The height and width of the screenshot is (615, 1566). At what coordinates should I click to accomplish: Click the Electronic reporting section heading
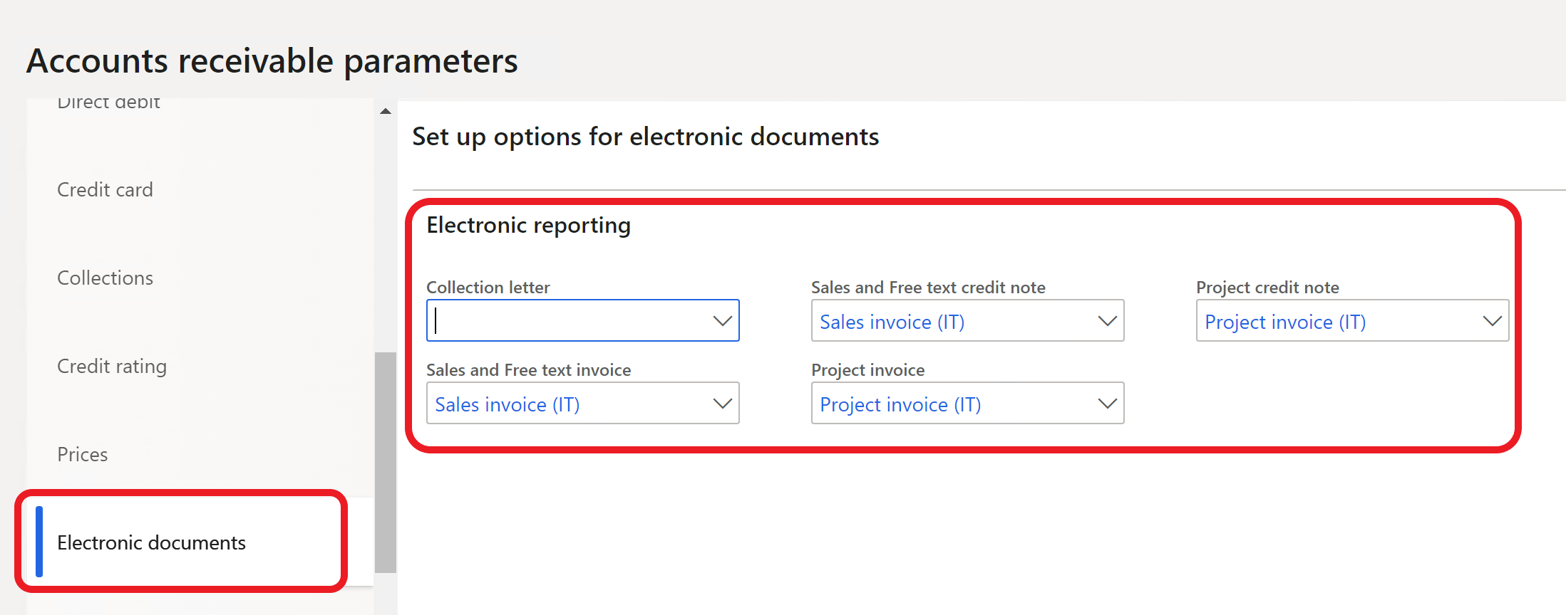(528, 226)
